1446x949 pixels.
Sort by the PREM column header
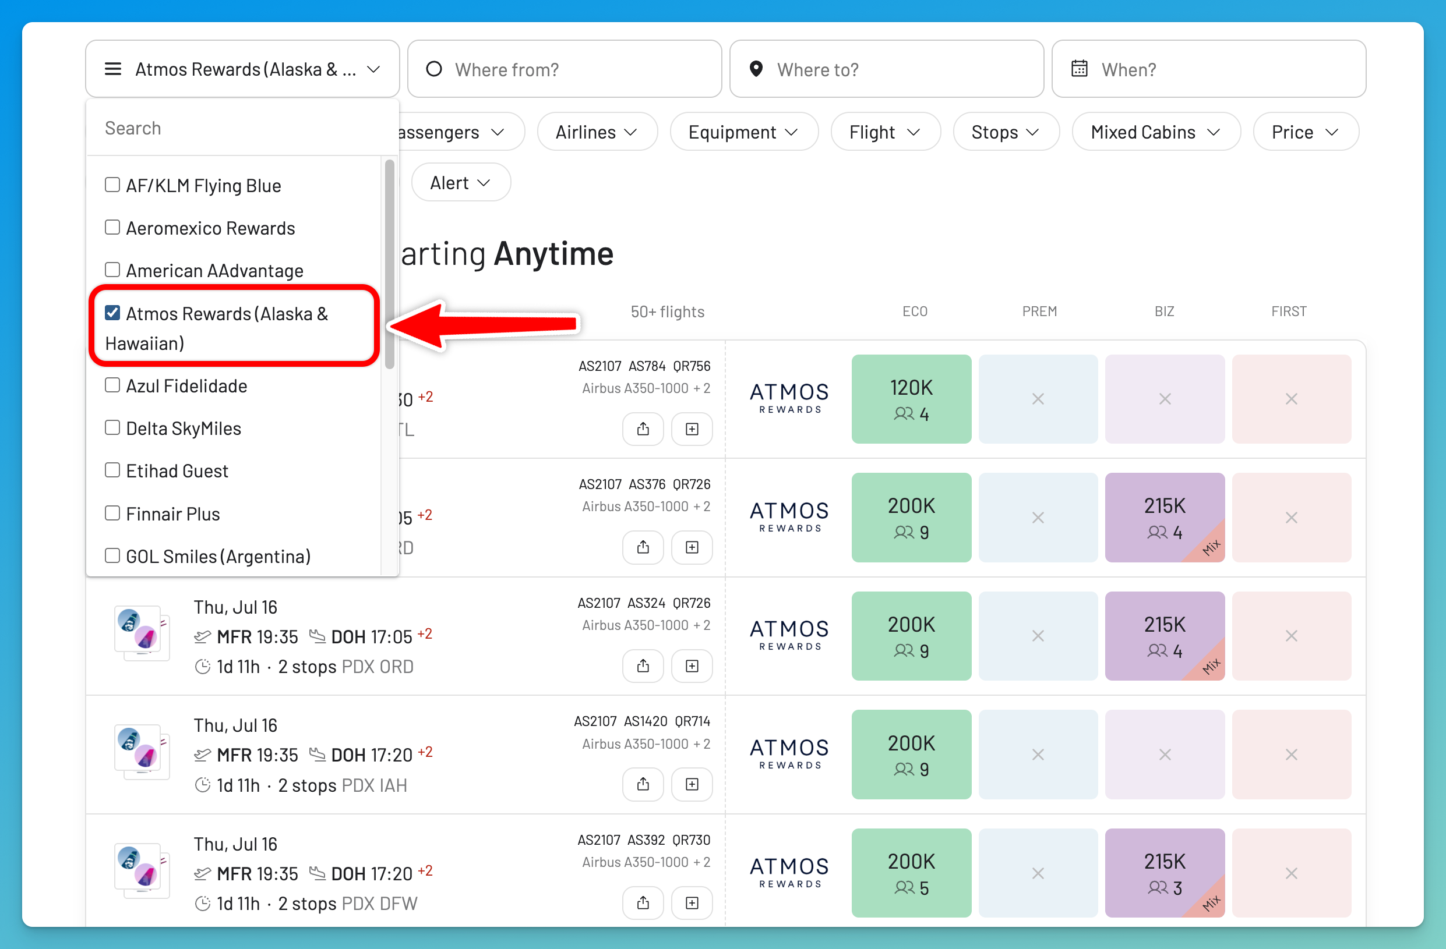pos(1039,311)
